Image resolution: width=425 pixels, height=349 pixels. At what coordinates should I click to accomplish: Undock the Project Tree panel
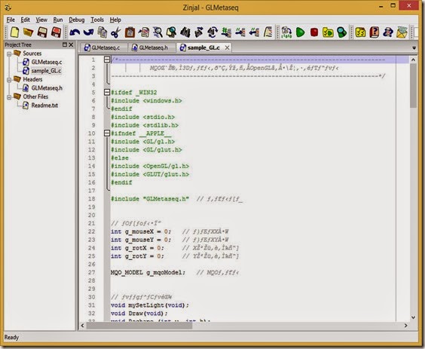tap(65, 44)
